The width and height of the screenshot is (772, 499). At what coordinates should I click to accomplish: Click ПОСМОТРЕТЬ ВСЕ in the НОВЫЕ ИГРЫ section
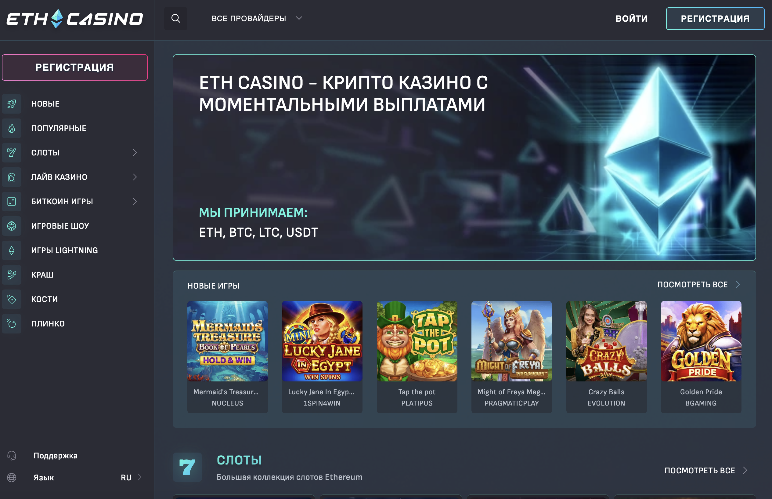click(x=698, y=285)
